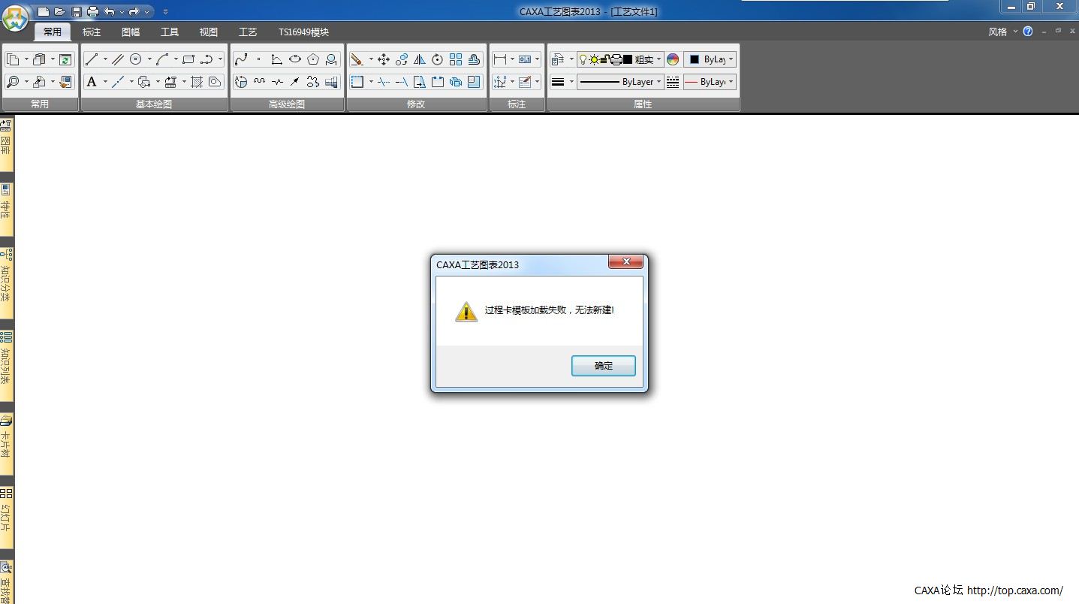Toggle the layer lightbulb visibility icon
Screen dimensions: 1079x604
pyautogui.click(x=582, y=59)
